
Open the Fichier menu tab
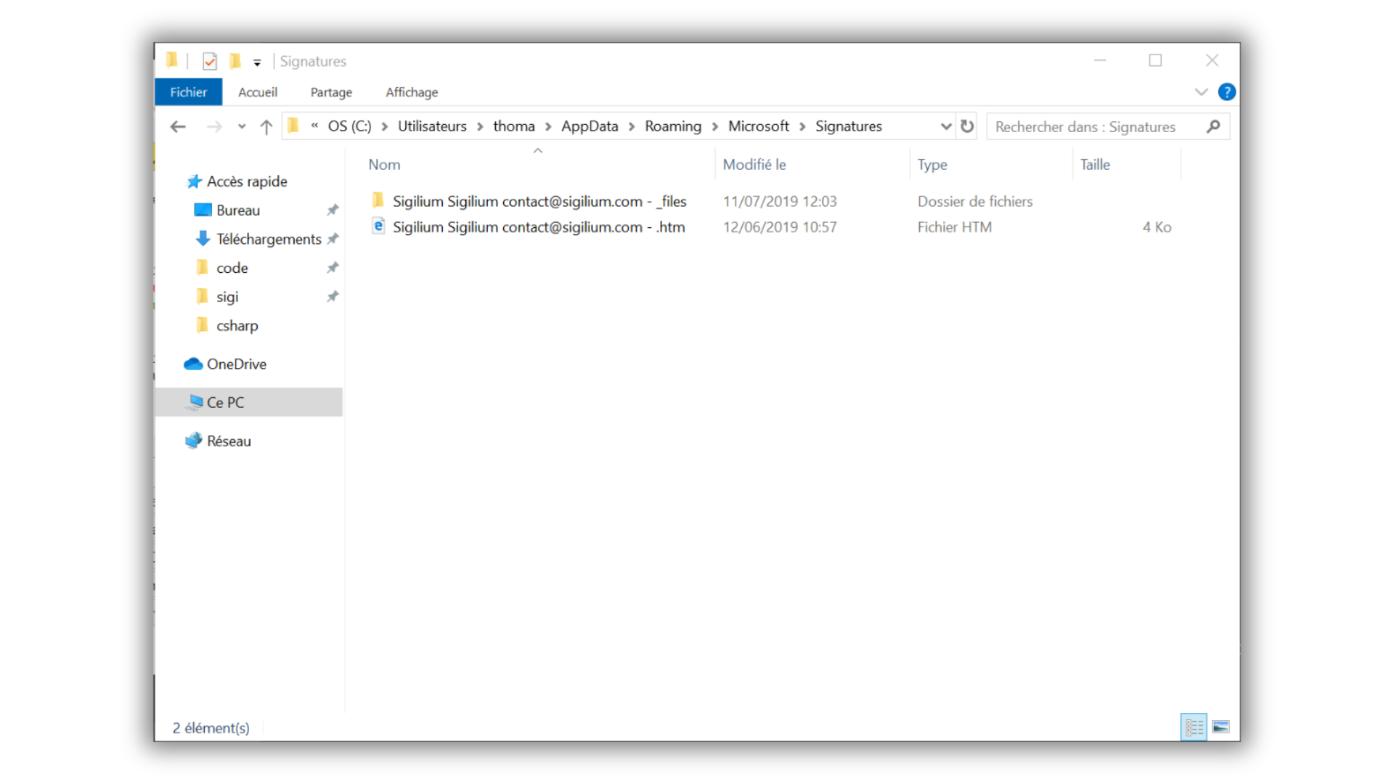[188, 92]
